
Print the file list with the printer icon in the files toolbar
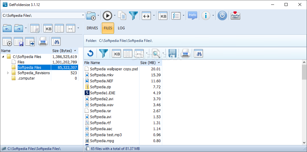click(x=186, y=53)
